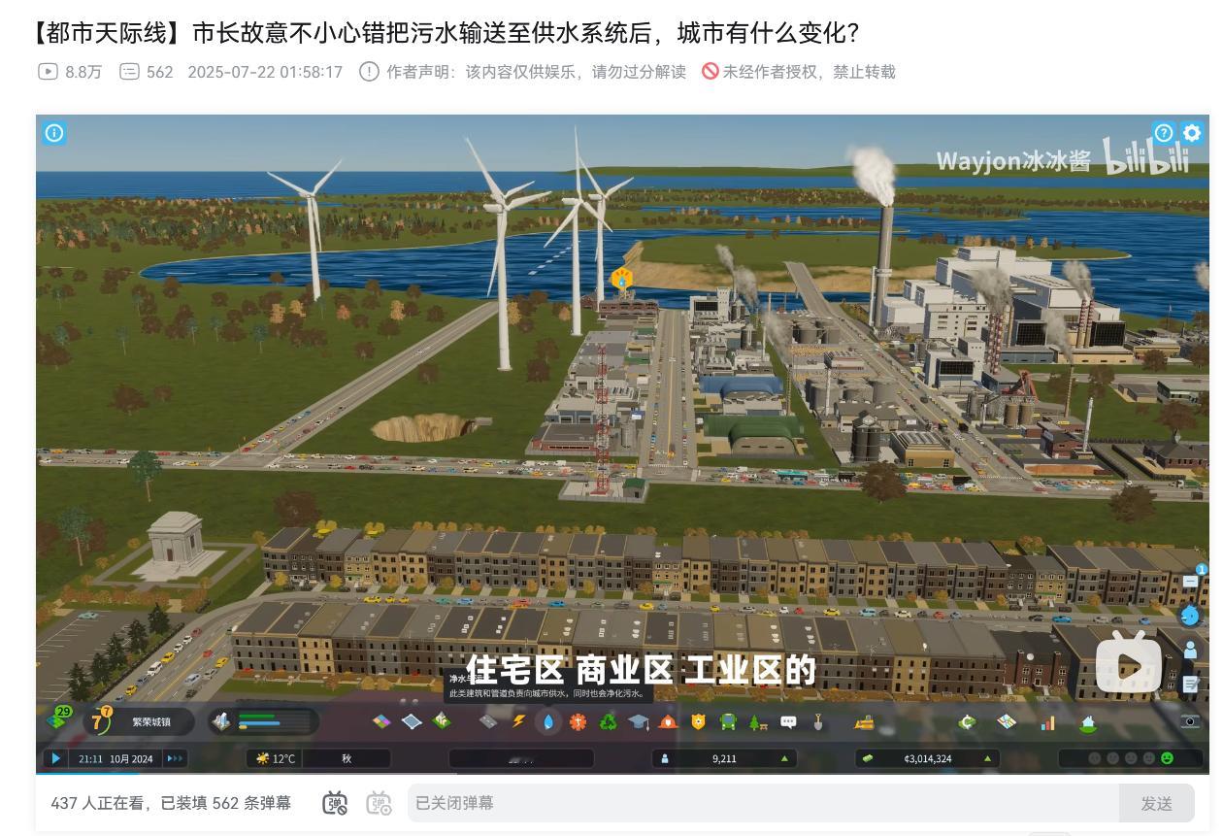Select the electricity lightning icon

[x=519, y=721]
